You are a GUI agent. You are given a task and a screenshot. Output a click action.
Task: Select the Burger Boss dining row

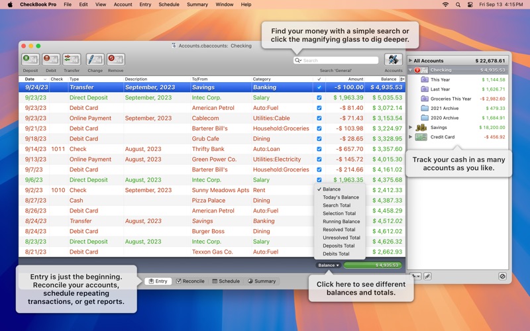coord(211,231)
